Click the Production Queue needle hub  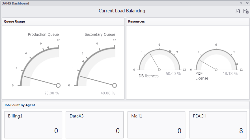(58, 85)
